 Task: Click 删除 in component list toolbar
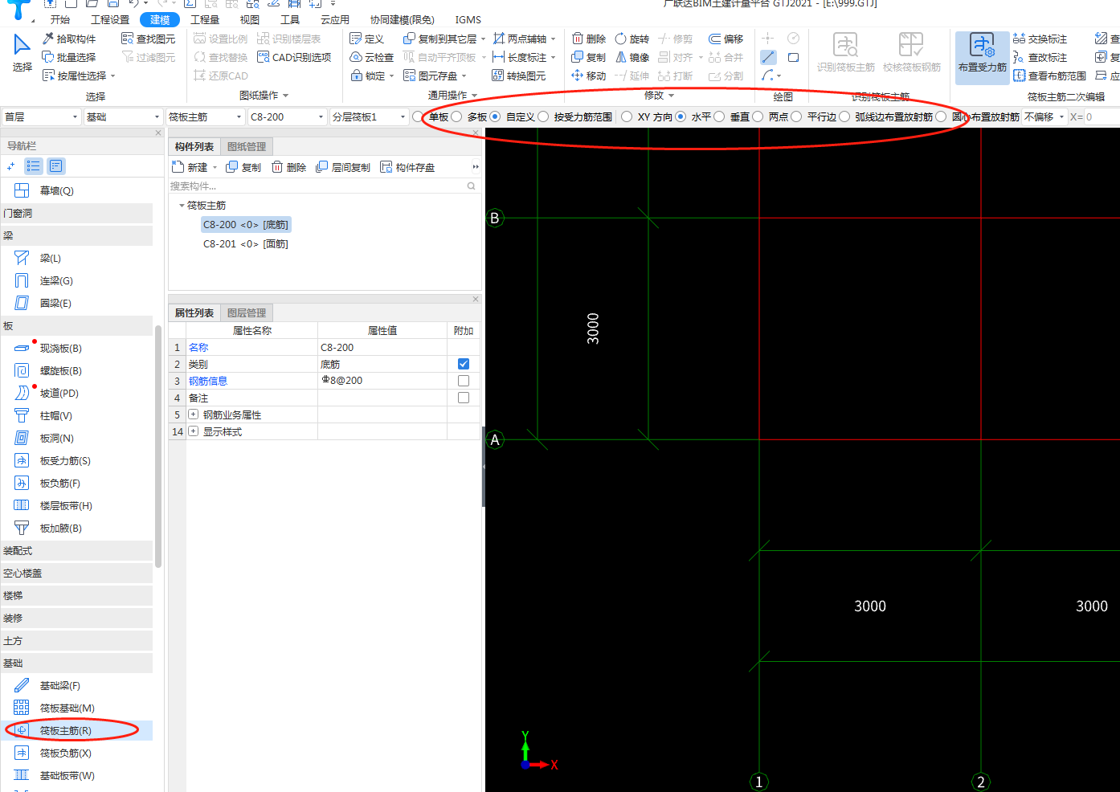pyautogui.click(x=288, y=167)
